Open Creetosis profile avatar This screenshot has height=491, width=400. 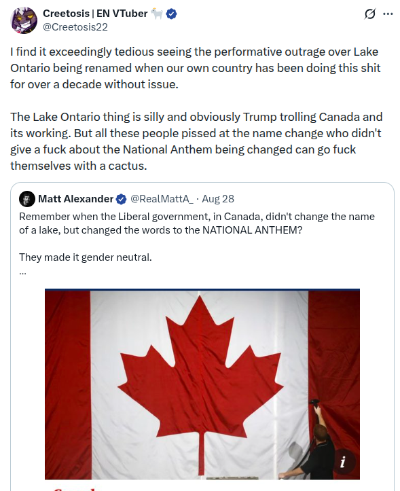coord(24,20)
